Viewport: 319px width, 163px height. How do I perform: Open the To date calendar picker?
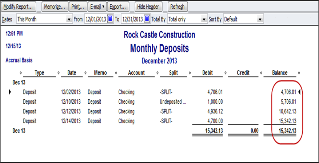(x=147, y=19)
